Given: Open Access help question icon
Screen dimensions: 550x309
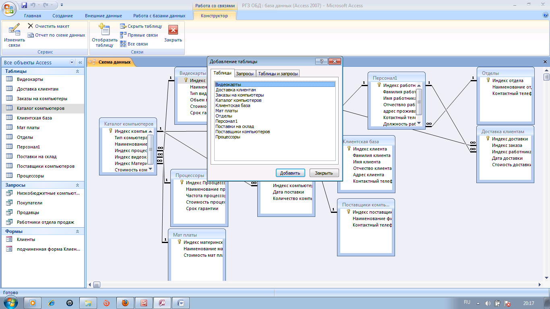Looking at the screenshot, I should coord(546,15).
